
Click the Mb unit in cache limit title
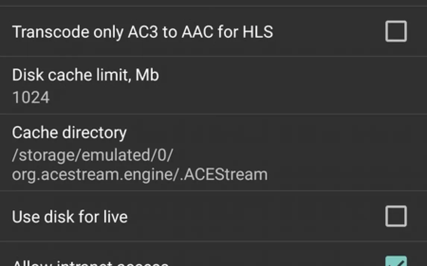(147, 75)
